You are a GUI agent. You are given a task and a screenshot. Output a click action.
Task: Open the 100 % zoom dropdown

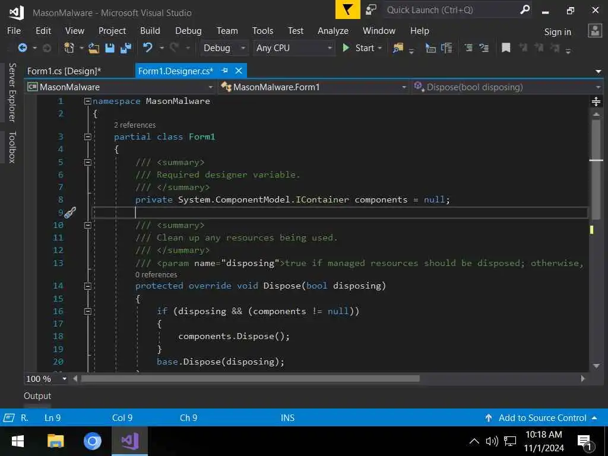[x=46, y=379]
